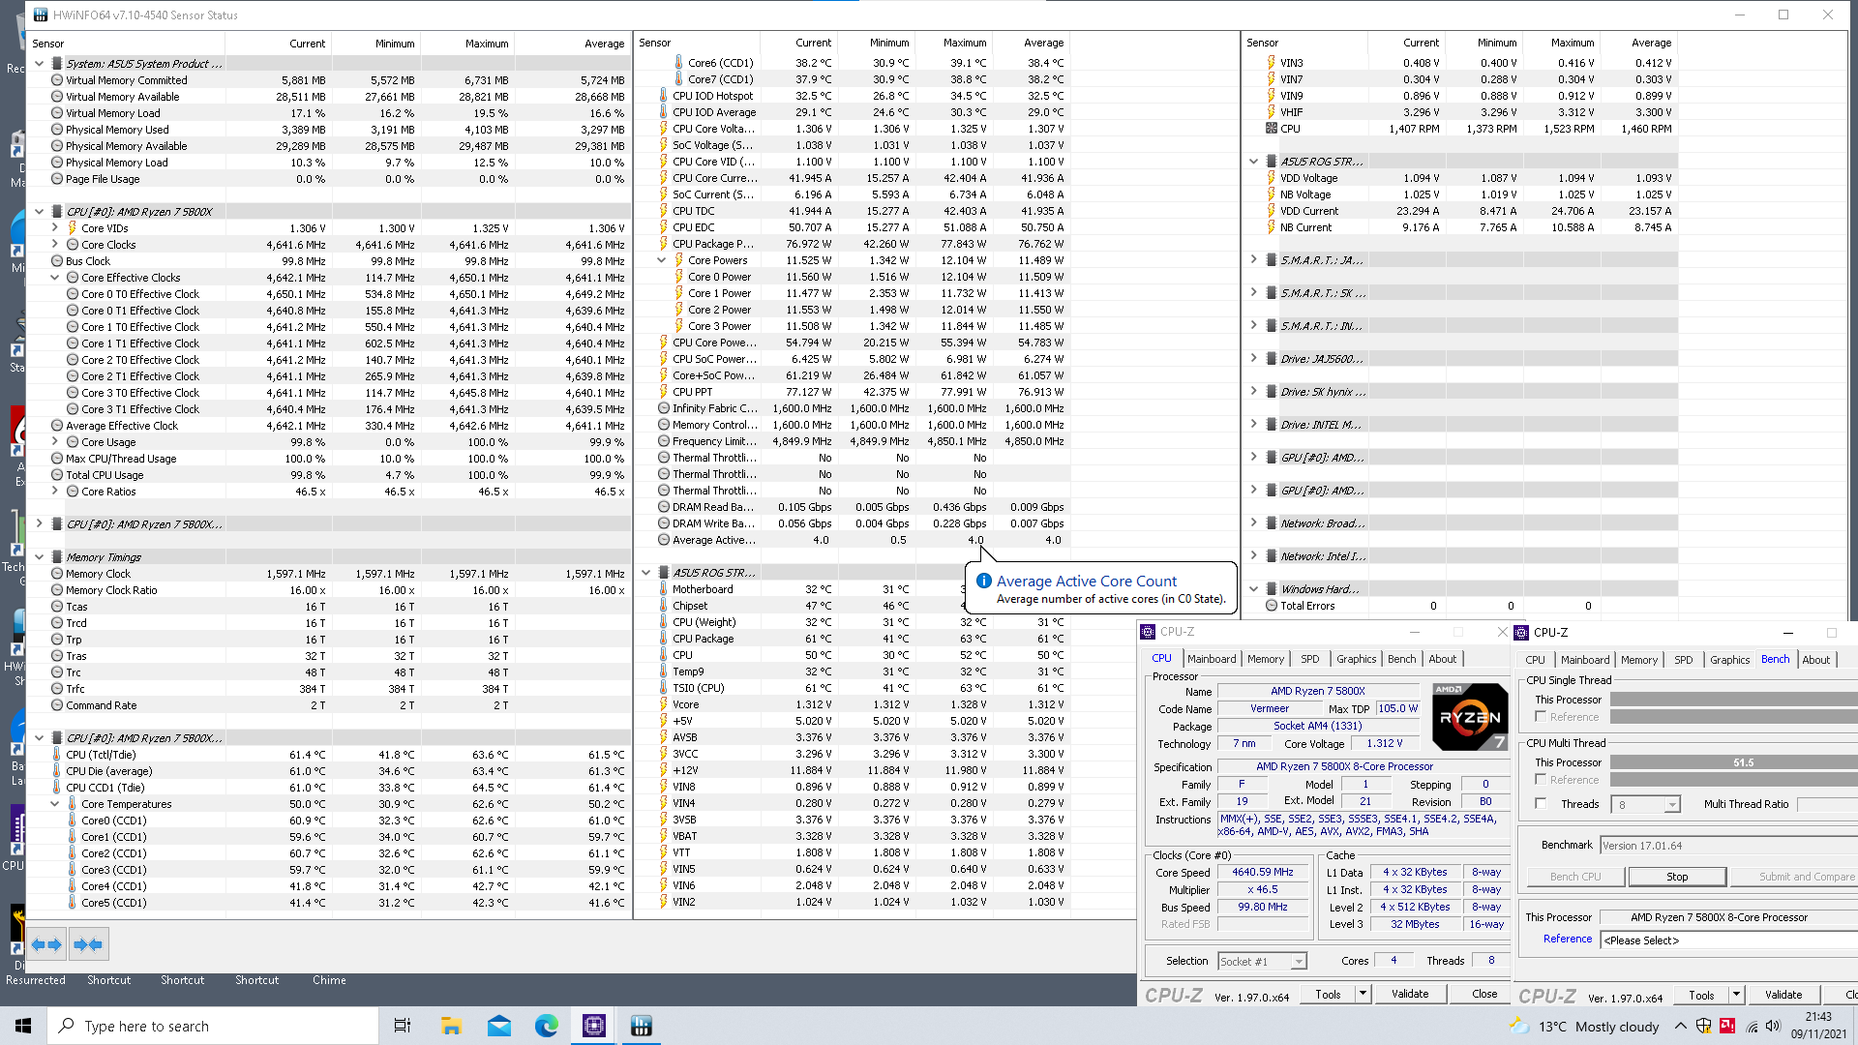The width and height of the screenshot is (1858, 1045).
Task: Open Graphics tab in left CPU-Z window
Action: point(1356,659)
